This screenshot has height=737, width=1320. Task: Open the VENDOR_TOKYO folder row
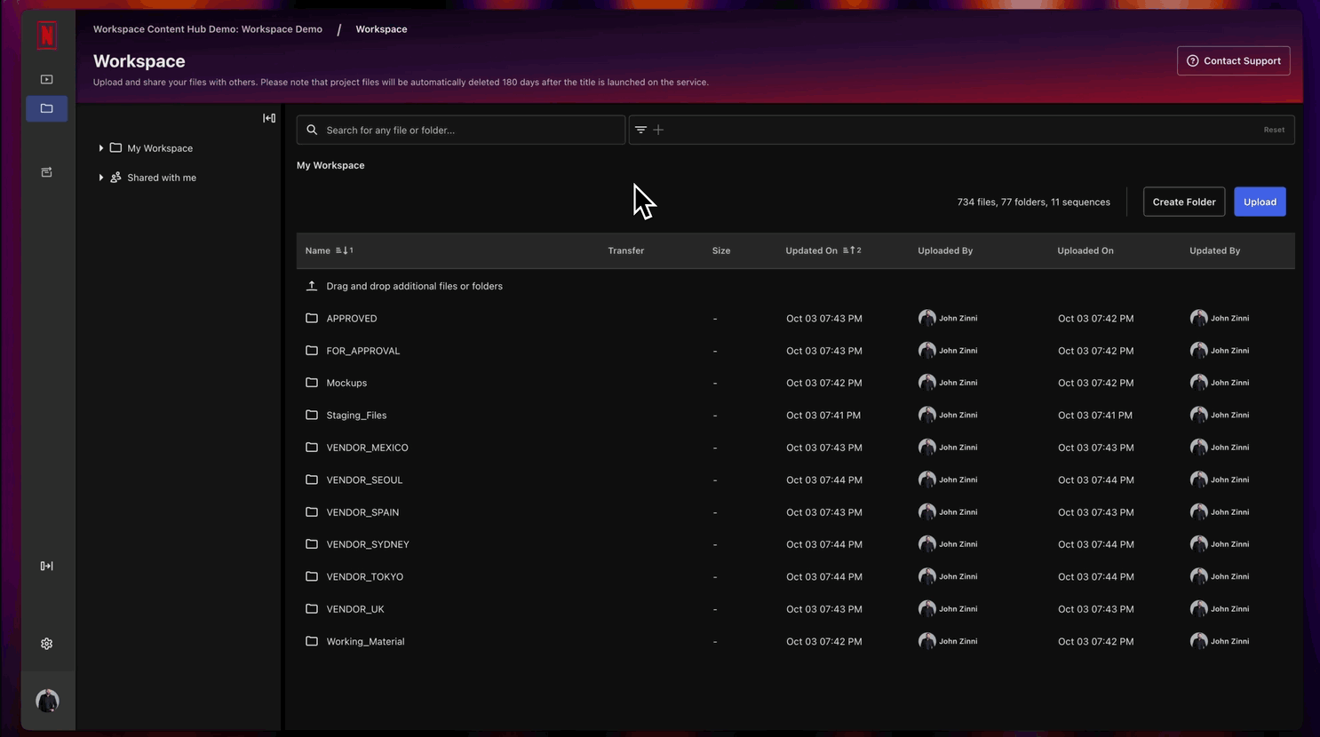point(364,576)
